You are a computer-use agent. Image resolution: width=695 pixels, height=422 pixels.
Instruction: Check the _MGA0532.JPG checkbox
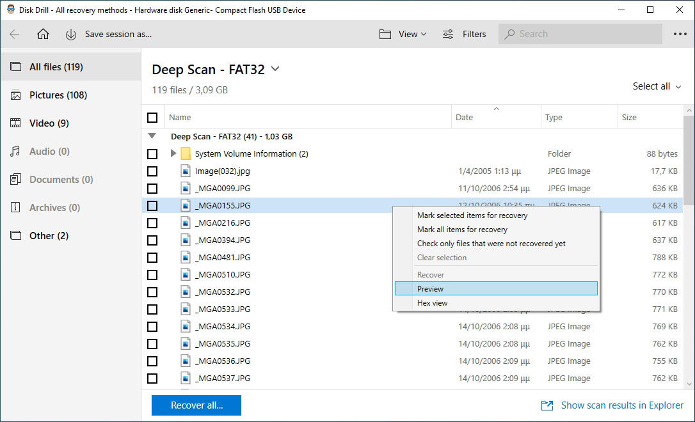pos(152,292)
